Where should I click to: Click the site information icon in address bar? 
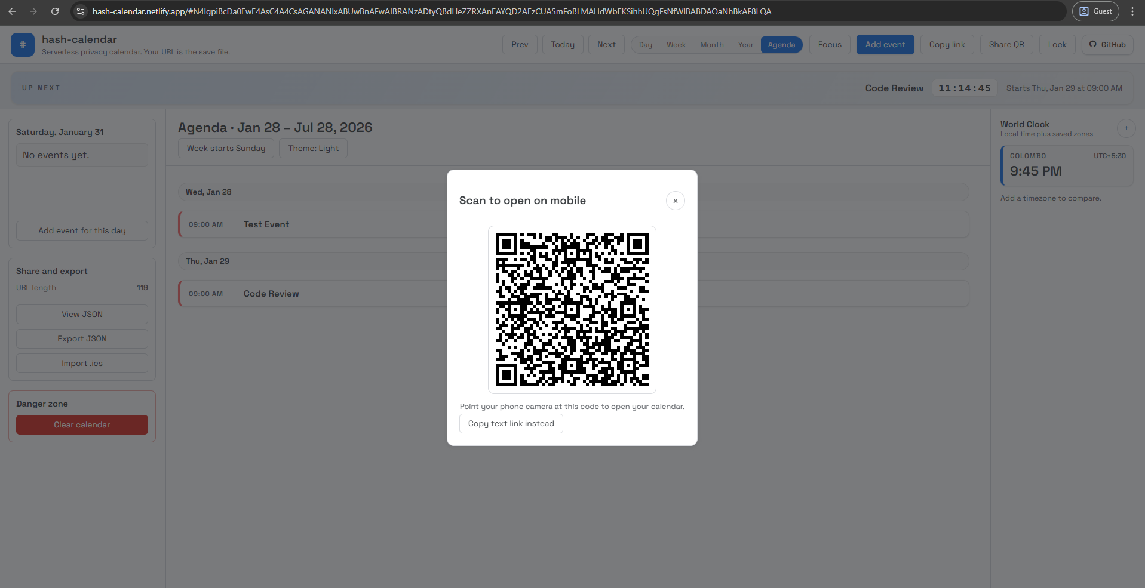(x=81, y=11)
